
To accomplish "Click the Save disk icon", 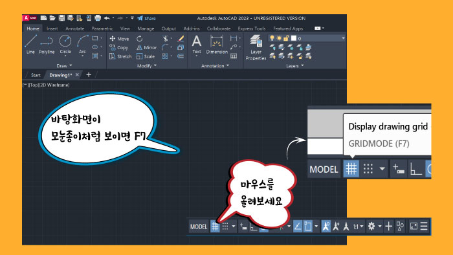I will pos(61,18).
